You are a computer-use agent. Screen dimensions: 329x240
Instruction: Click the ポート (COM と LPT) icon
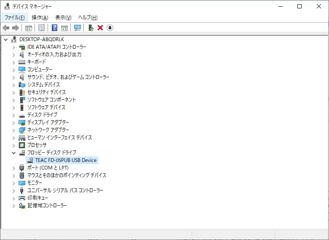point(22,168)
